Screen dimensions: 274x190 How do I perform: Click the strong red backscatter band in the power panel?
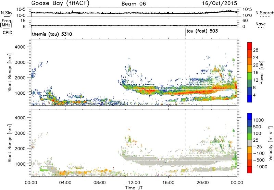(x=194, y=92)
